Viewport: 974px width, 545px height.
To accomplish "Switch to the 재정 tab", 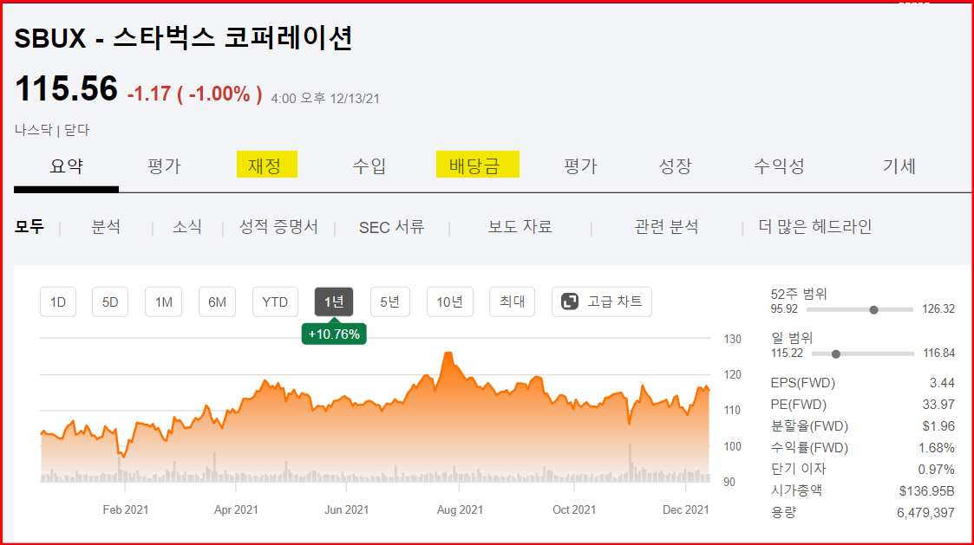I will (x=267, y=165).
